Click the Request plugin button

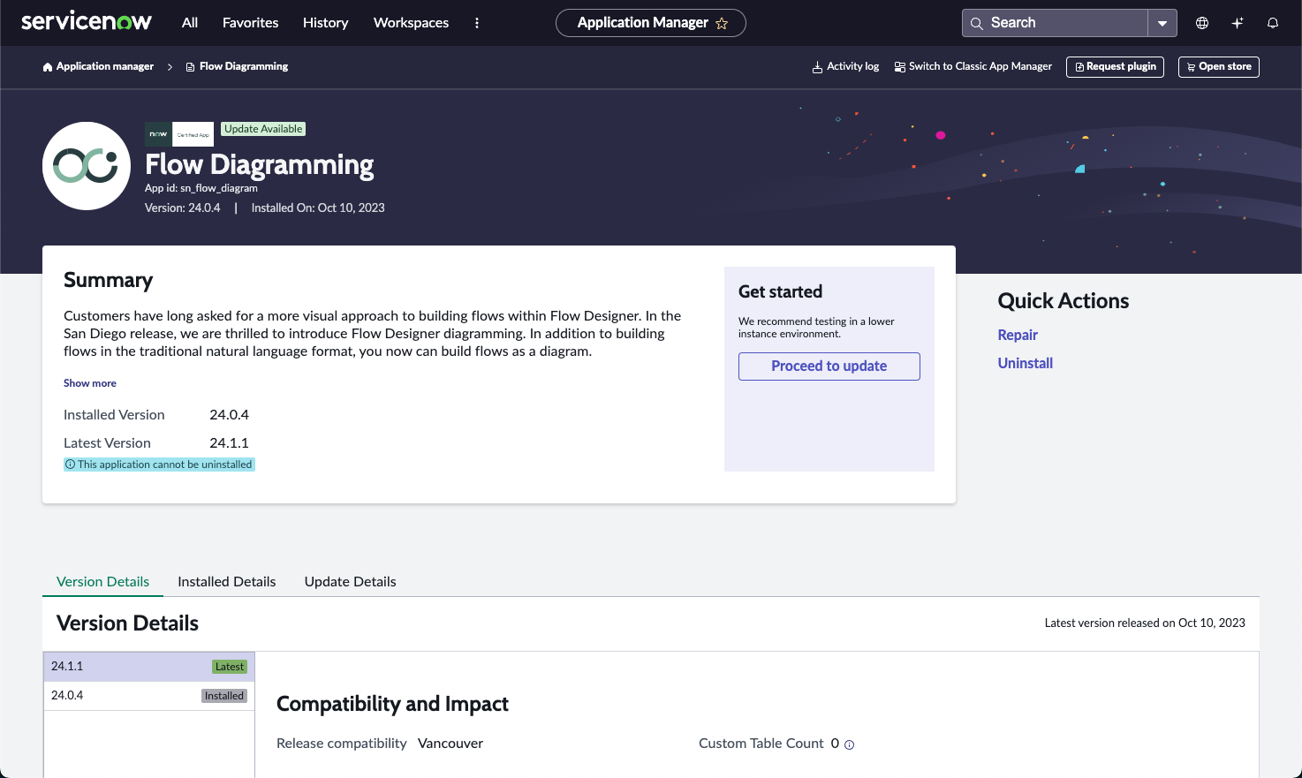tap(1115, 67)
